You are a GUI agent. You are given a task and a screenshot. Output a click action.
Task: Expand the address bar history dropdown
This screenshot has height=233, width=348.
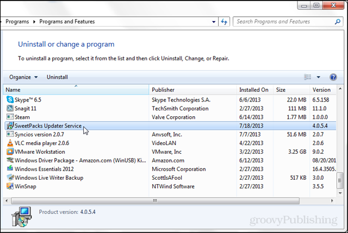214,22
